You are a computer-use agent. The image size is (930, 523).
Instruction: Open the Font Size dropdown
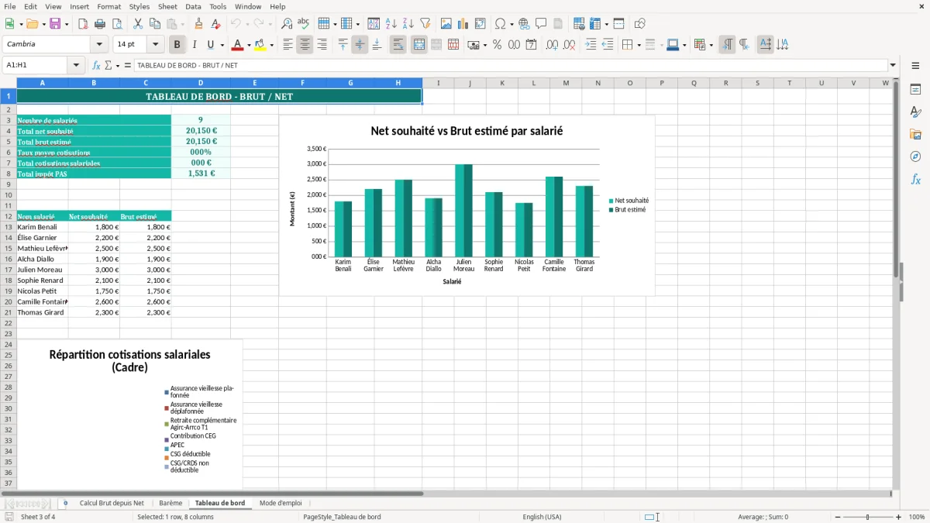click(x=156, y=45)
